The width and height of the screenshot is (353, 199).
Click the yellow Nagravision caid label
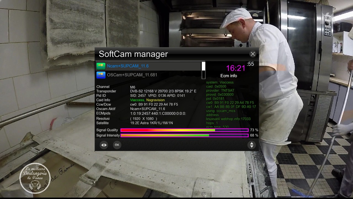click(x=156, y=100)
